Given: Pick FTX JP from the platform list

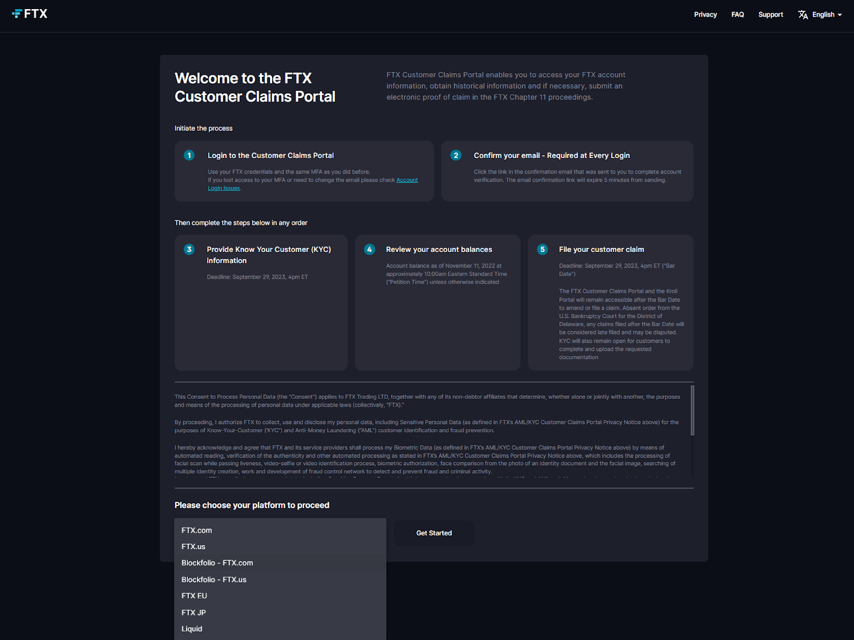Looking at the screenshot, I should click(x=280, y=612).
